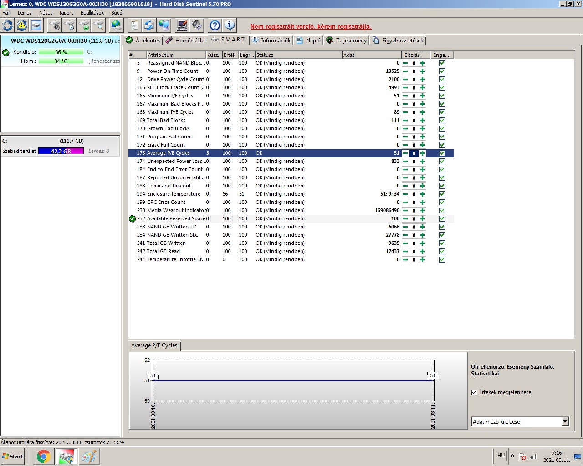Toggle the checkbox for Total GB Read
Image resolution: width=583 pixels, height=466 pixels.
point(442,252)
